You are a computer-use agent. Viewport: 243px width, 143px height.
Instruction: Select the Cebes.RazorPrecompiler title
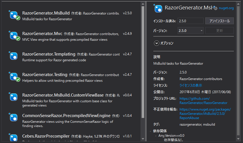pyautogui.click(x=46, y=136)
